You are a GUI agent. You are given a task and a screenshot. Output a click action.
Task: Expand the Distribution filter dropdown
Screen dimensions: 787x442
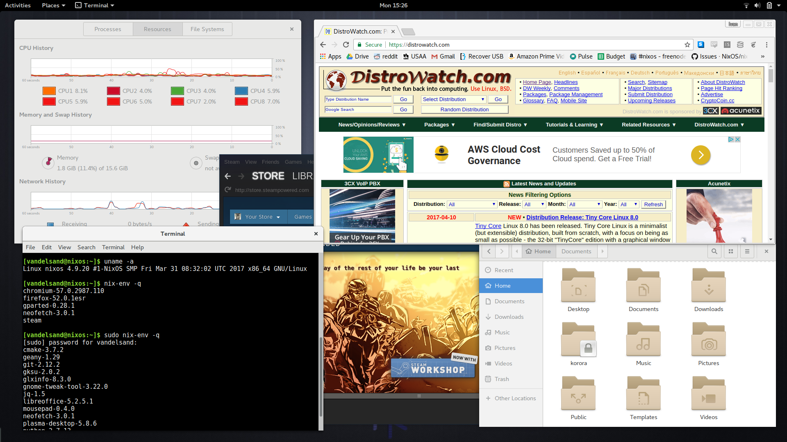[472, 204]
